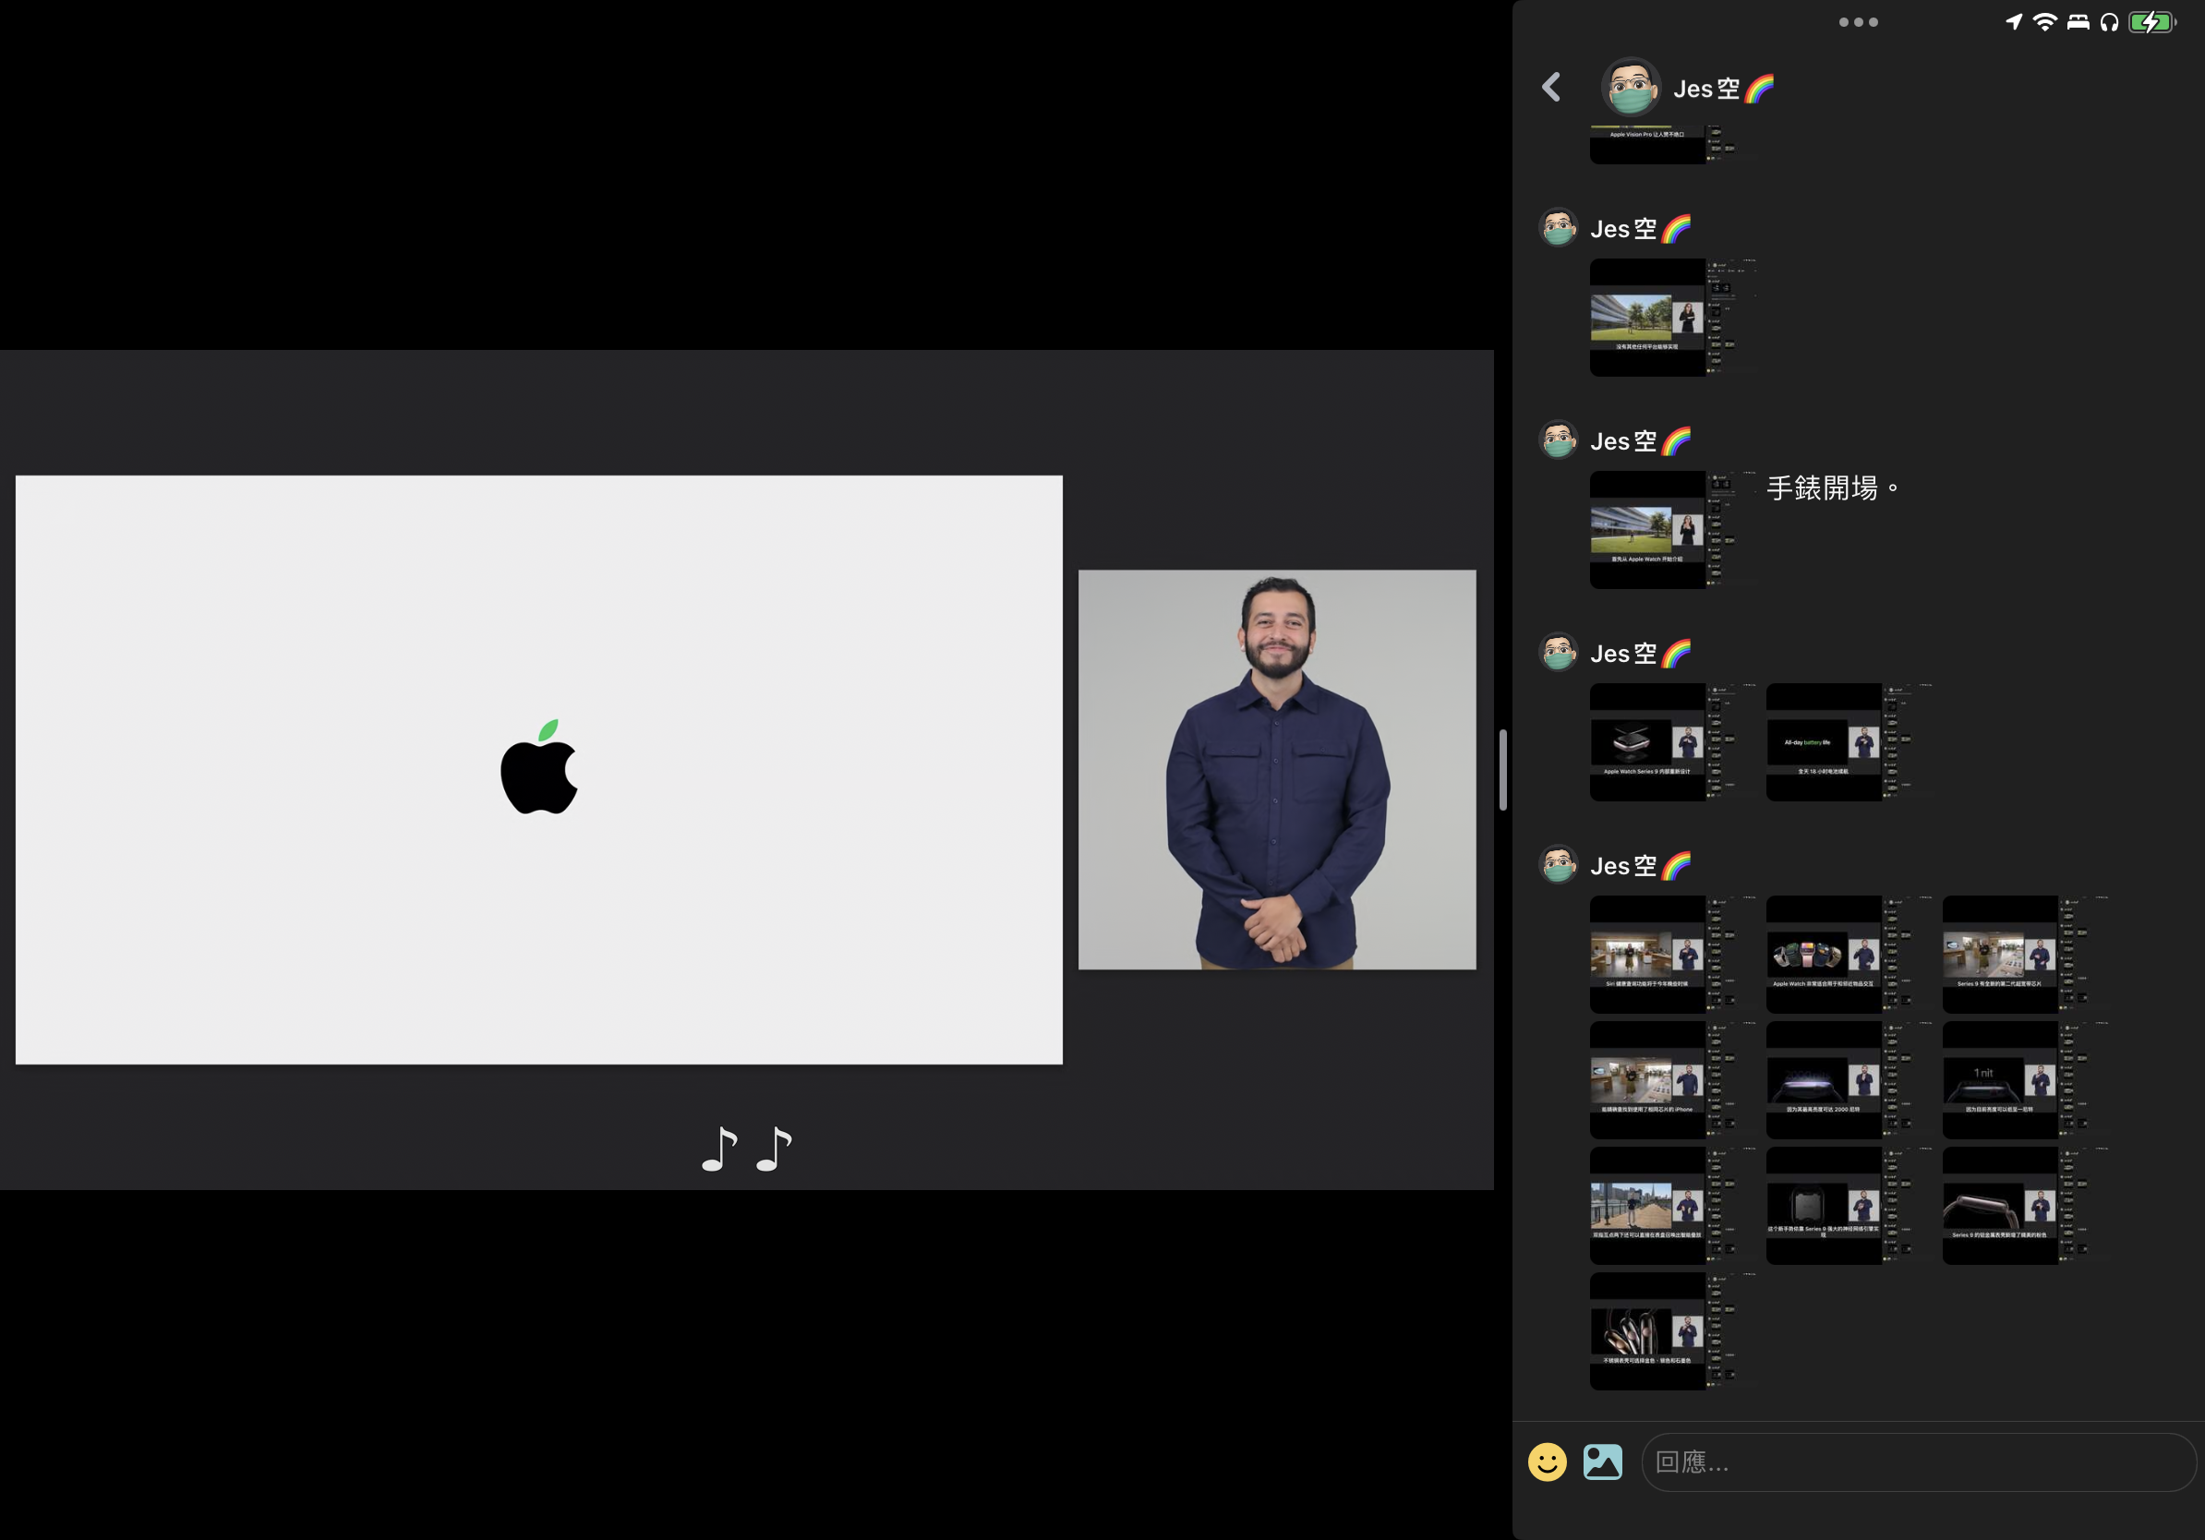This screenshot has width=2205, height=1540.
Task: Open the Apple Watch Series 9 device thumbnail
Action: (1673, 741)
